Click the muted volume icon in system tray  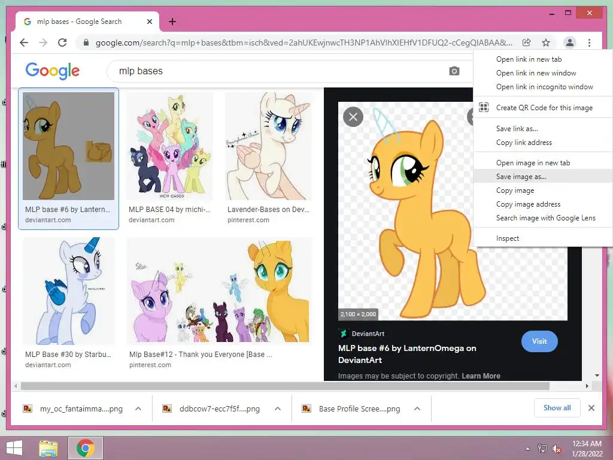coord(556,449)
